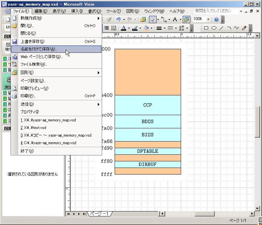The width and height of the screenshot is (262, 225).
Task: Open recent file 3 コピー ~ yaze-ag_memory_map.vsd
Action: pyautogui.click(x=56, y=135)
